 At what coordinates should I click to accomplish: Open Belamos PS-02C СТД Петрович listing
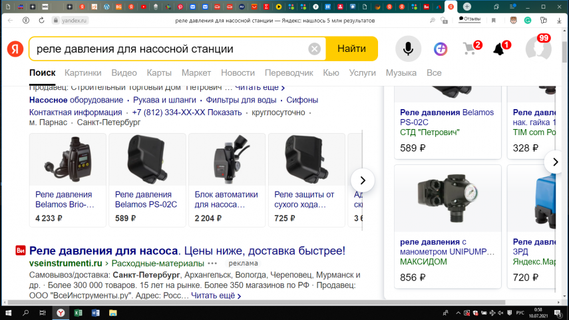[x=448, y=122]
